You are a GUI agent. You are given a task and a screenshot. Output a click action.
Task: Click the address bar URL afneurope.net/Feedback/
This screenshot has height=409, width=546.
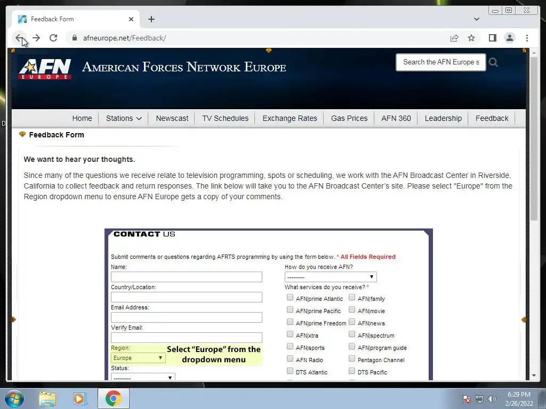coord(124,38)
